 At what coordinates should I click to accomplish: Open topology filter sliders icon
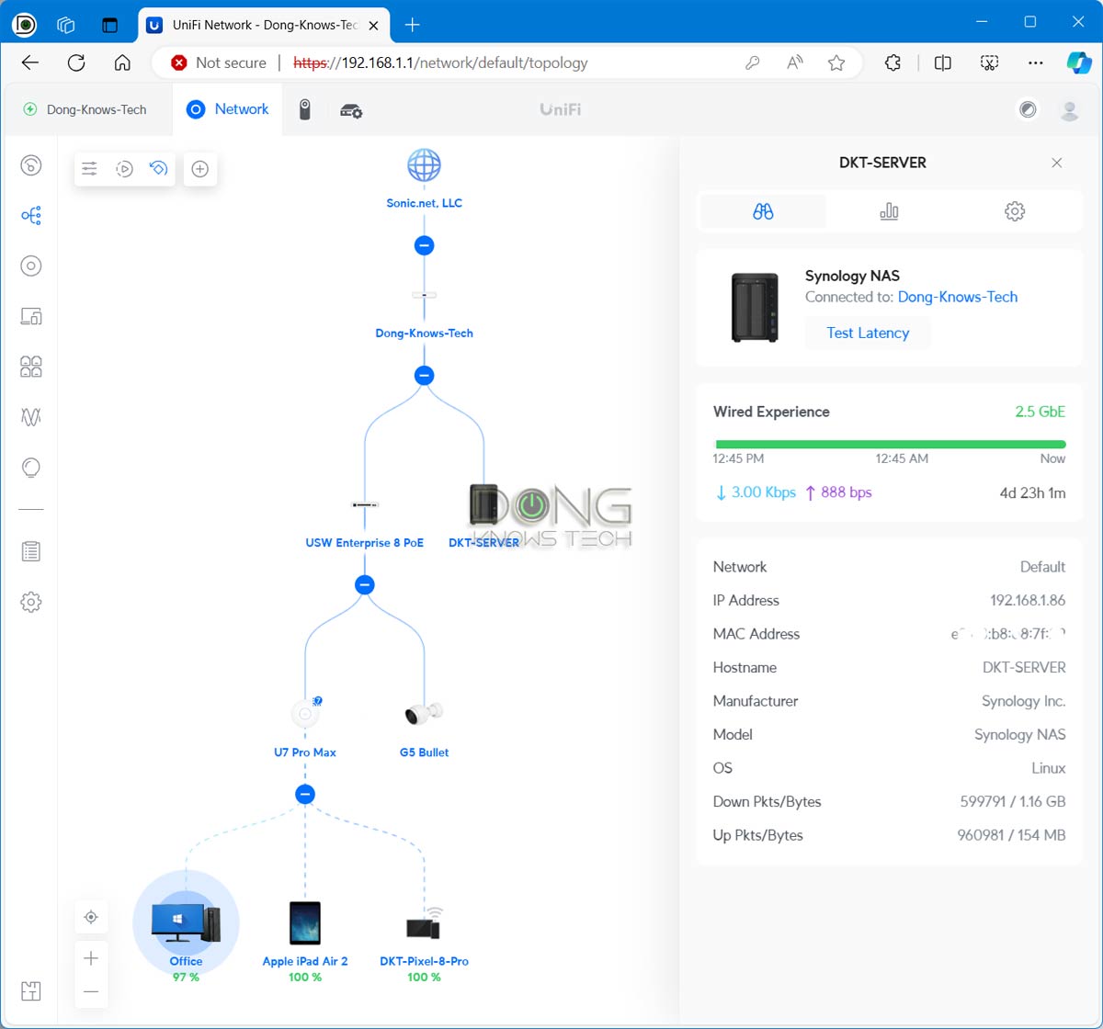(x=89, y=169)
